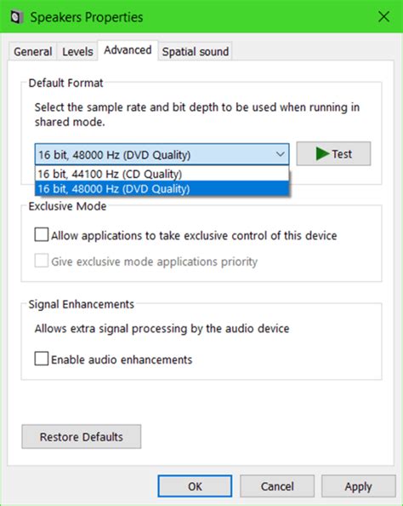The width and height of the screenshot is (403, 506).
Task: Click the speaker icon in title bar
Action: (17, 17)
